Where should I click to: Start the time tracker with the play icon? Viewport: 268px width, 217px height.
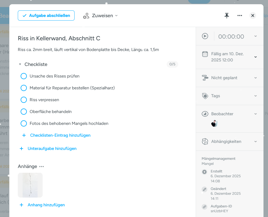coord(205,36)
